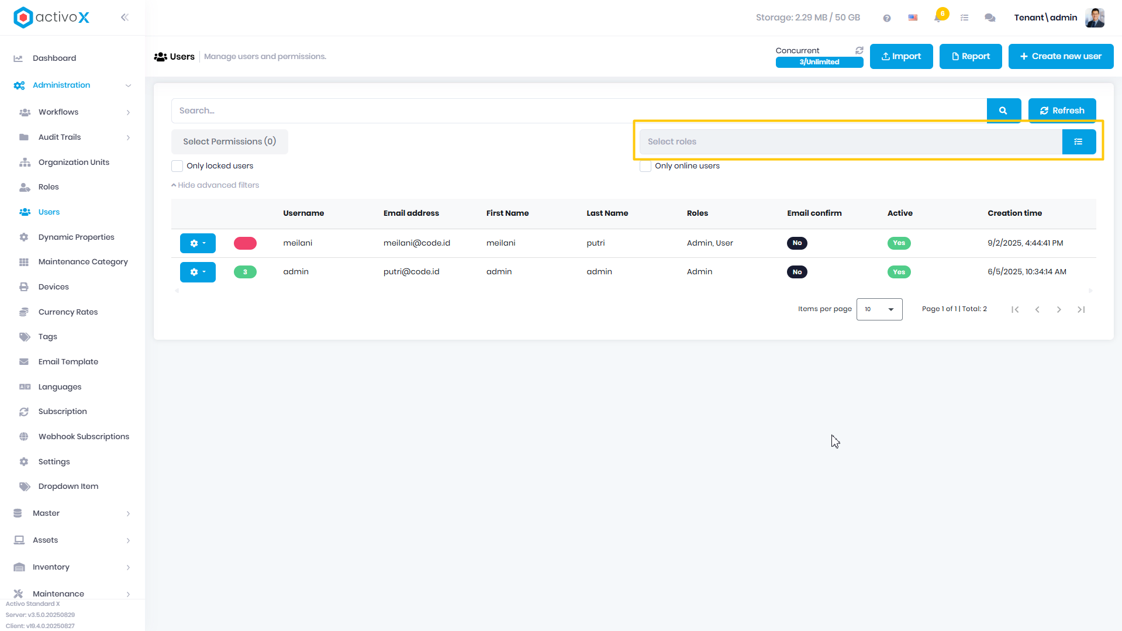The height and width of the screenshot is (631, 1122).
Task: Refresh concurrent user count icon
Action: point(859,50)
